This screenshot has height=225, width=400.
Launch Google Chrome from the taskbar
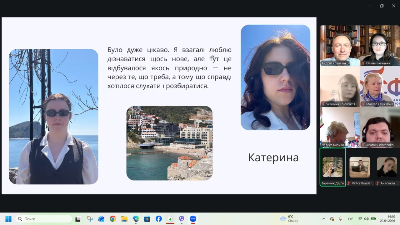coord(113,219)
